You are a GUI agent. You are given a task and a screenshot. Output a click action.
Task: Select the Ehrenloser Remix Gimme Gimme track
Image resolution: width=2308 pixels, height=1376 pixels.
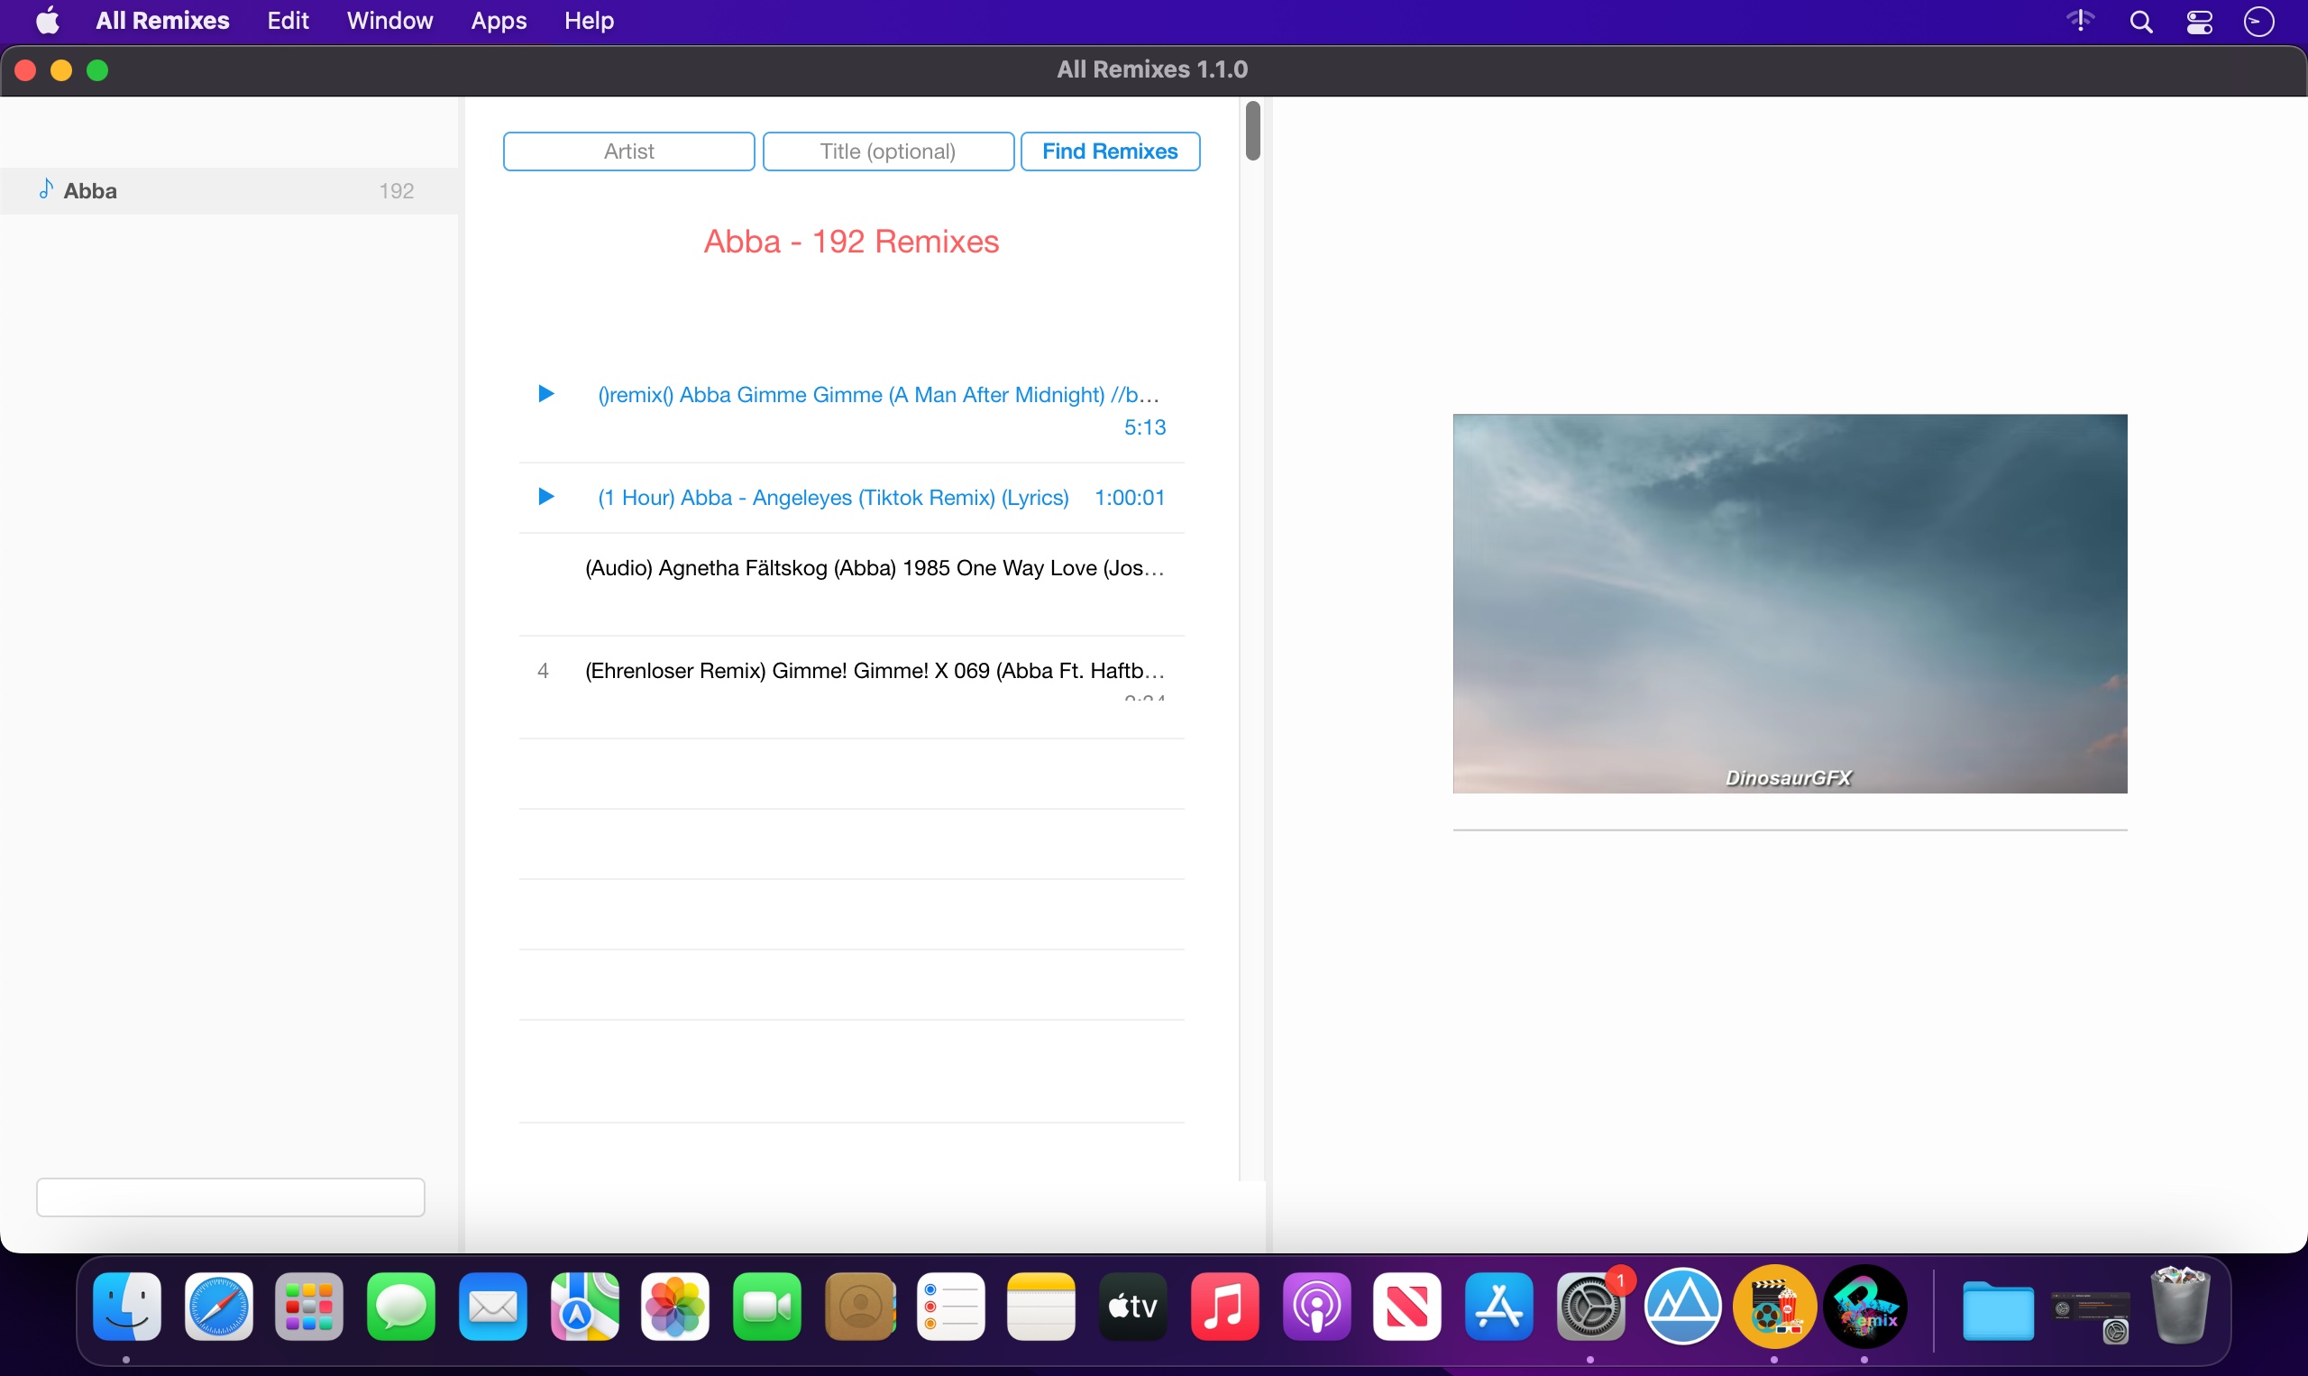tap(873, 670)
